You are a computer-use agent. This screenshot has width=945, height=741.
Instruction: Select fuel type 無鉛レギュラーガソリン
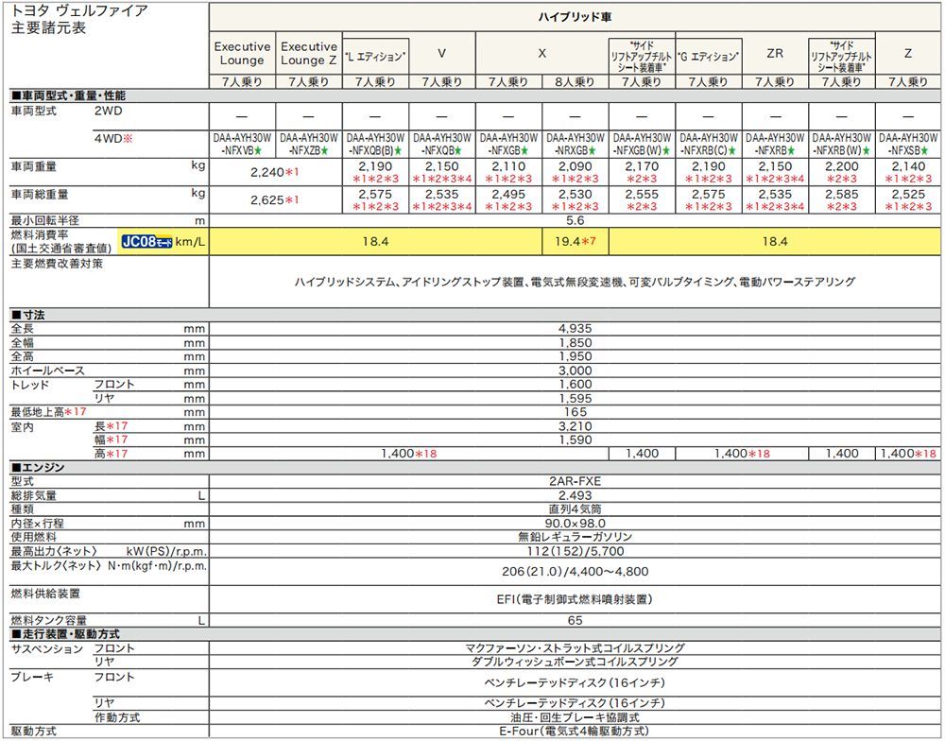pyautogui.click(x=575, y=537)
